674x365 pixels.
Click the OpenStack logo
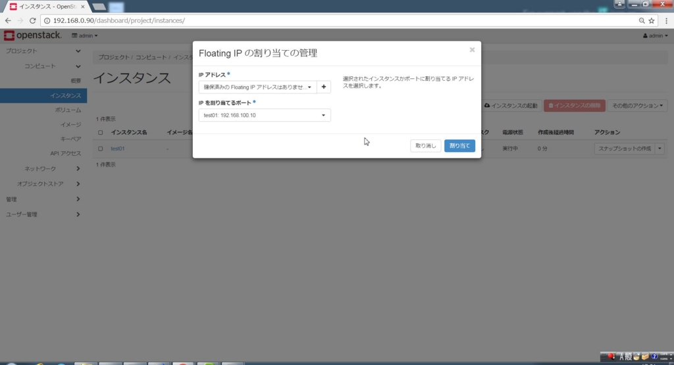click(x=33, y=36)
